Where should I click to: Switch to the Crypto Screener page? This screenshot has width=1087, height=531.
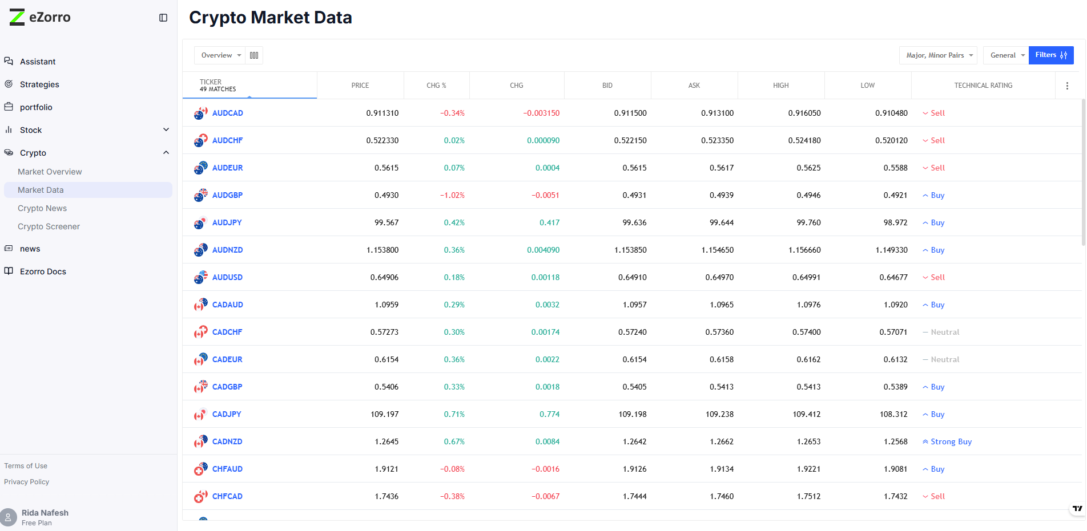point(49,226)
